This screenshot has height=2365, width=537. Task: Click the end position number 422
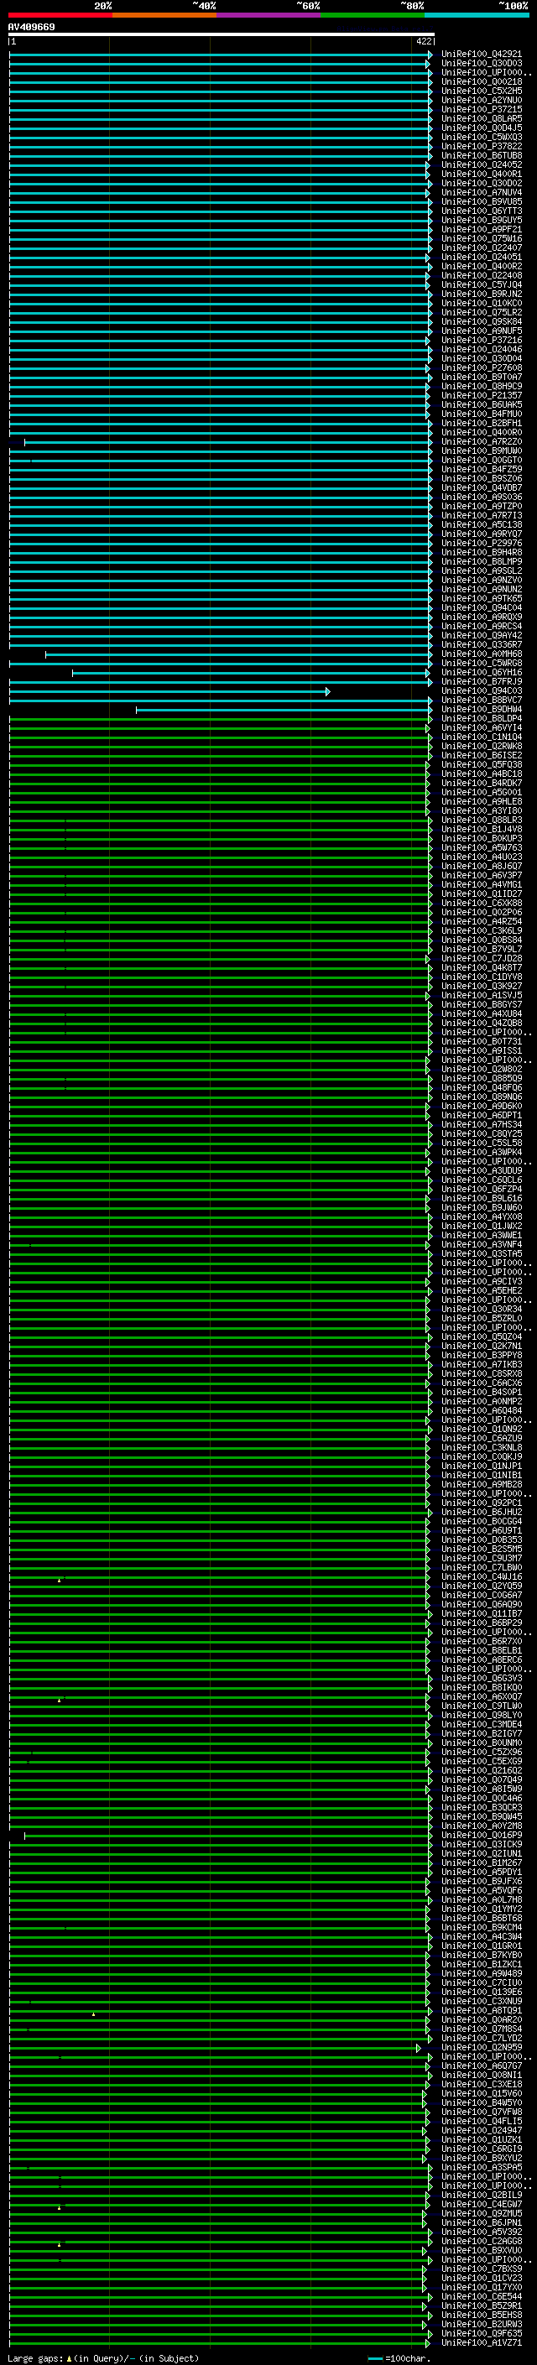pyautogui.click(x=424, y=41)
